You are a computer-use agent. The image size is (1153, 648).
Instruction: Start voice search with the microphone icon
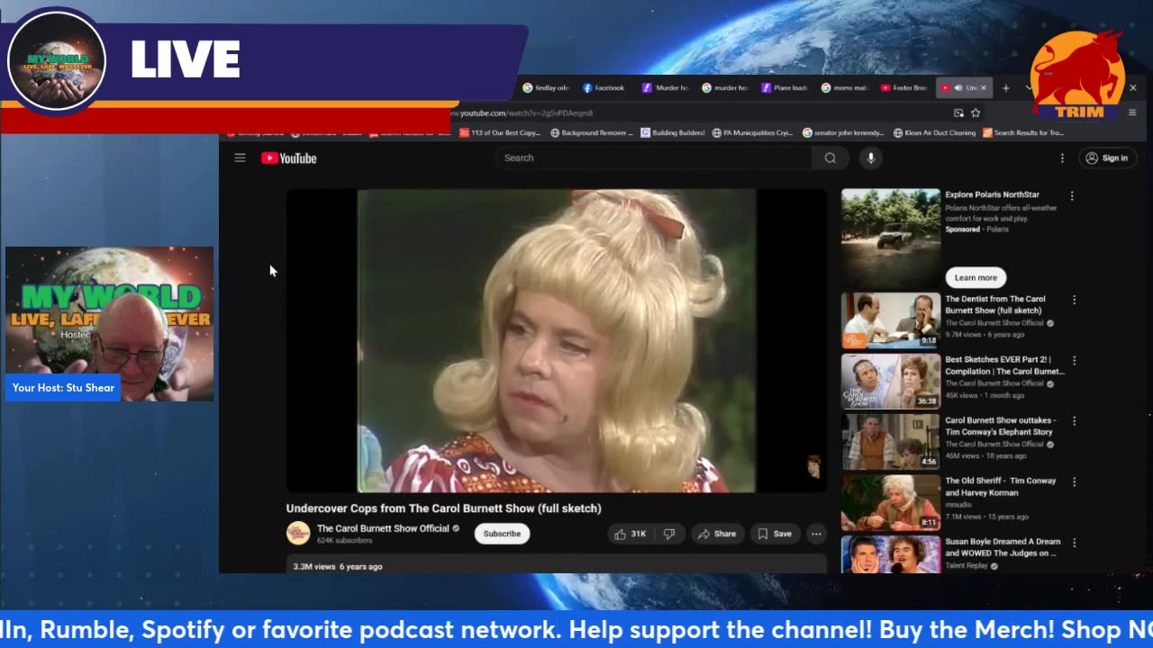[x=870, y=158]
